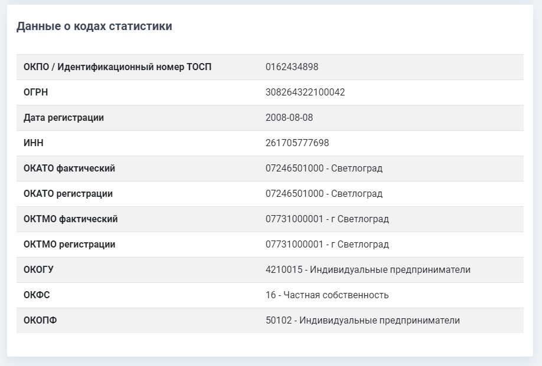Viewport: 542px width, 366px height.
Task: Click ОКОГУ value 4210015 Индивидуальные предприниматели
Action: [368, 270]
